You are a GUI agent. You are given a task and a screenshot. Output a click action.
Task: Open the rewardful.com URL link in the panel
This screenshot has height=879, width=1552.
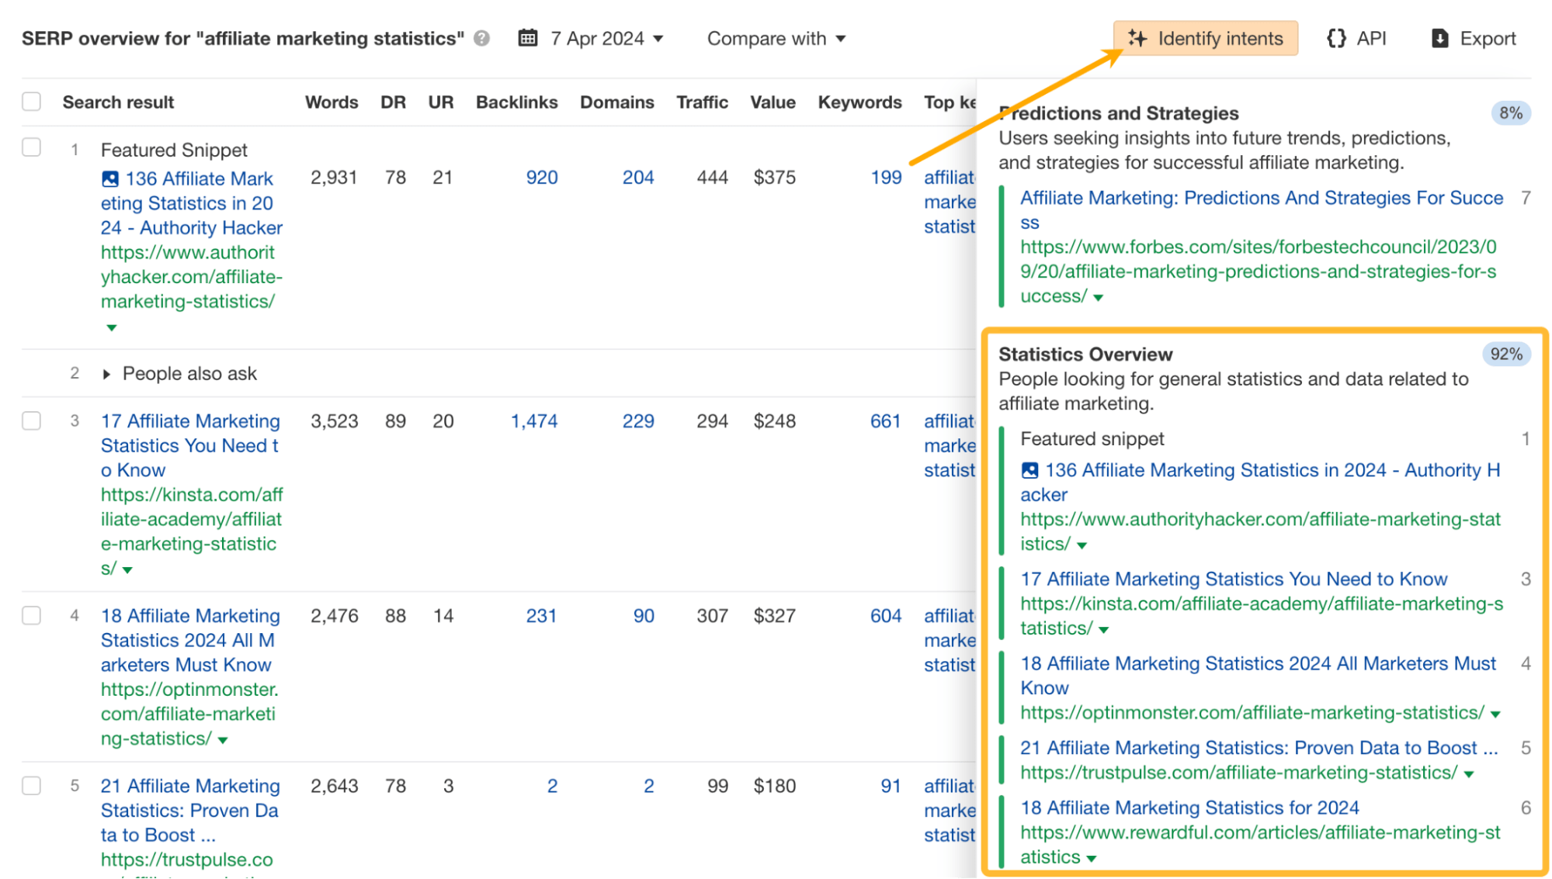pyautogui.click(x=1260, y=844)
